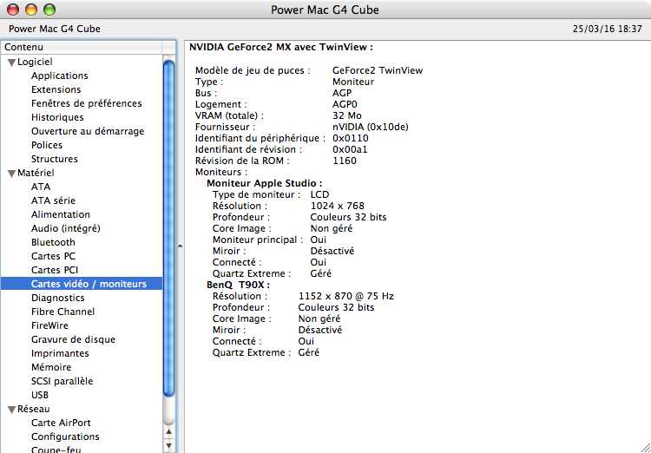The height and width of the screenshot is (453, 651).
Task: Click the blue sidebar scroll thumb
Action: tap(169, 229)
